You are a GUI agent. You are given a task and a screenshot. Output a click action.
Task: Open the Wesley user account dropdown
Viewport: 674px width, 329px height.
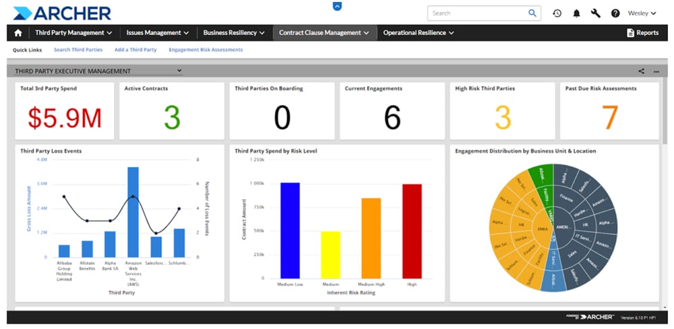point(642,13)
